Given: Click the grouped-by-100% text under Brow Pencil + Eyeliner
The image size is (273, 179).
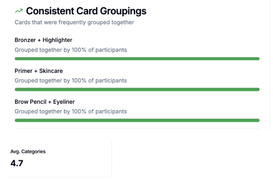Looking at the screenshot, I should (x=71, y=112).
